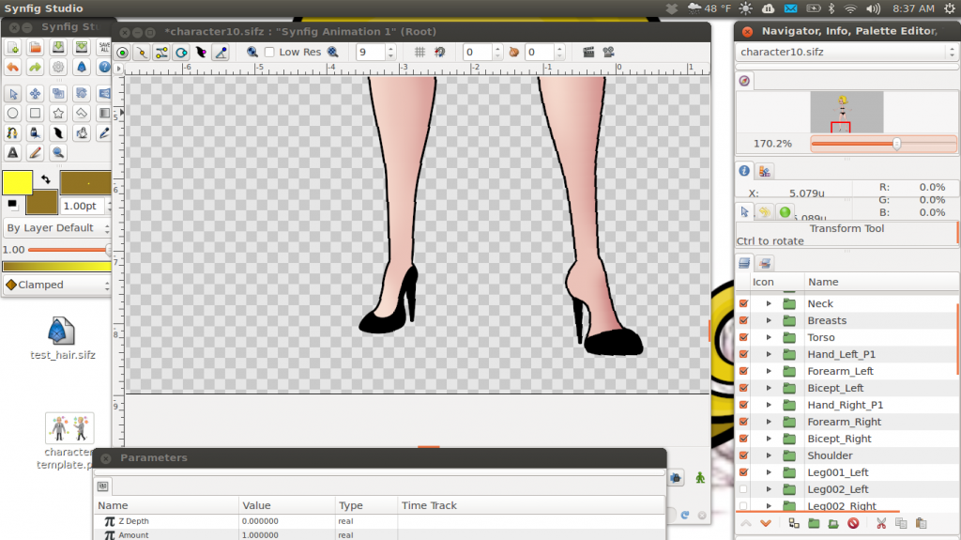Select the Eyedropper tool

point(104,133)
